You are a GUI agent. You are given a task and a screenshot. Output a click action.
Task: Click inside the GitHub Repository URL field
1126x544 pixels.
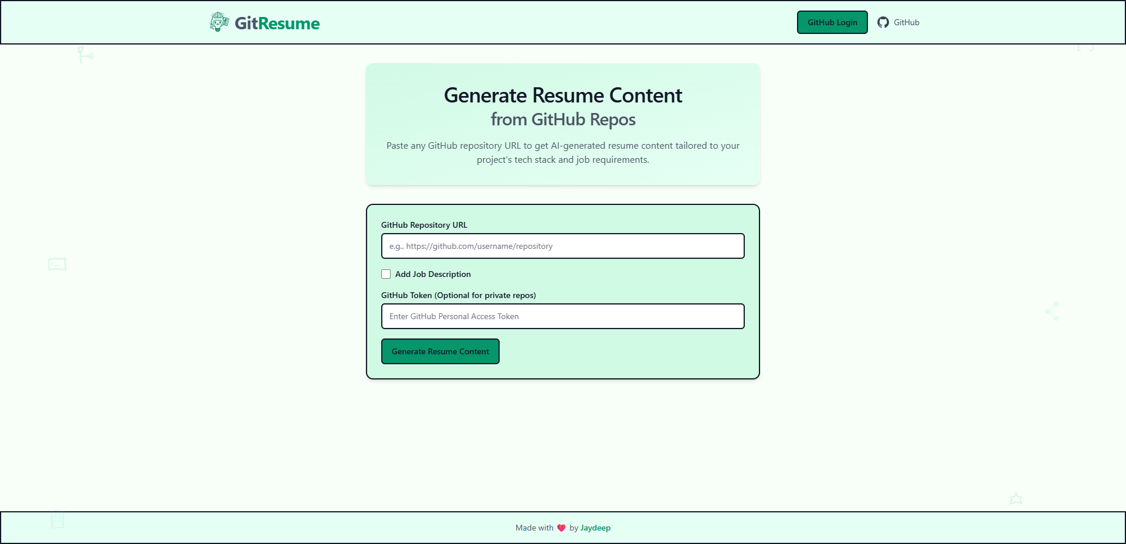(562, 246)
